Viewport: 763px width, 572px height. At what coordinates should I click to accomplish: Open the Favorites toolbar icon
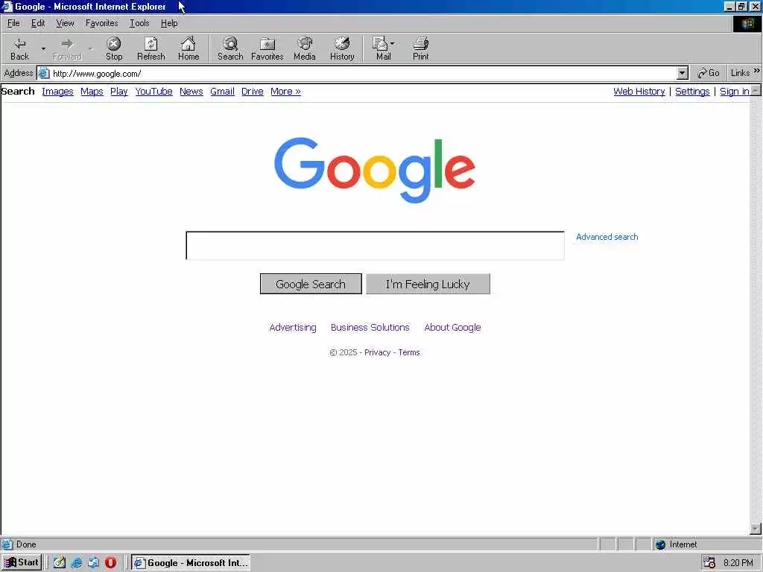[267, 48]
